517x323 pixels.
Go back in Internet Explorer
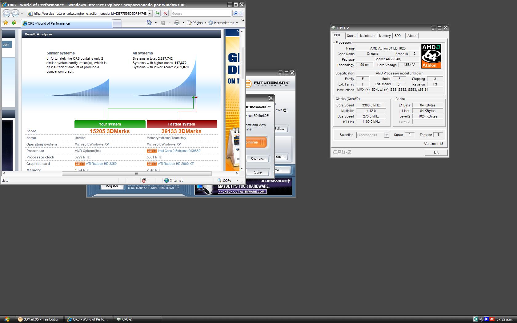(6, 13)
